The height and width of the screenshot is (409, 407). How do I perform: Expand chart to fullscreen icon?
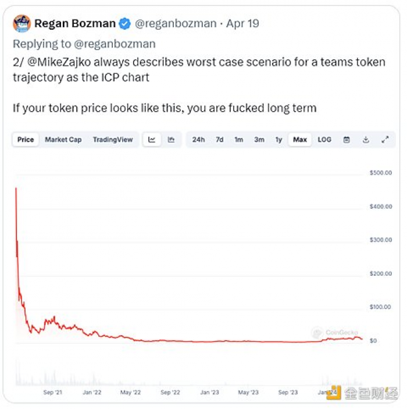385,140
